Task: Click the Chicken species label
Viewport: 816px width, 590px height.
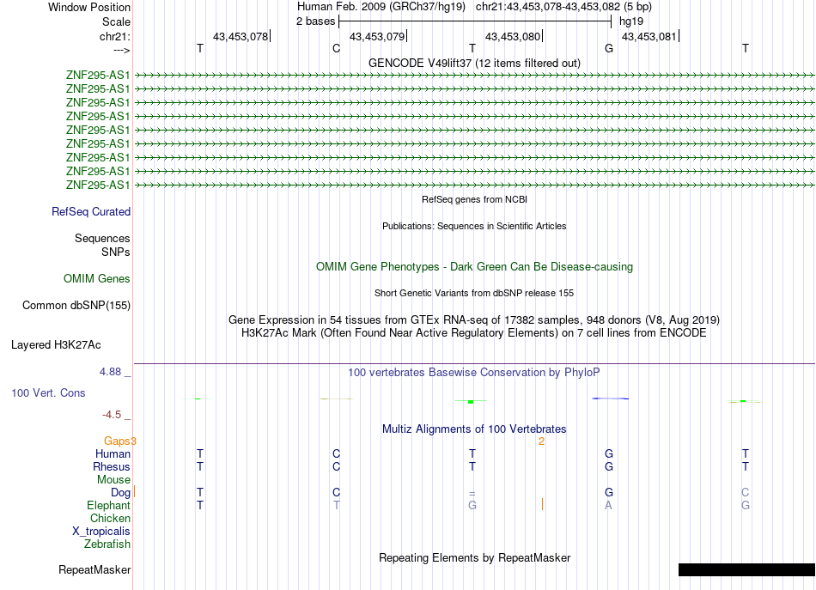Action: (110, 519)
